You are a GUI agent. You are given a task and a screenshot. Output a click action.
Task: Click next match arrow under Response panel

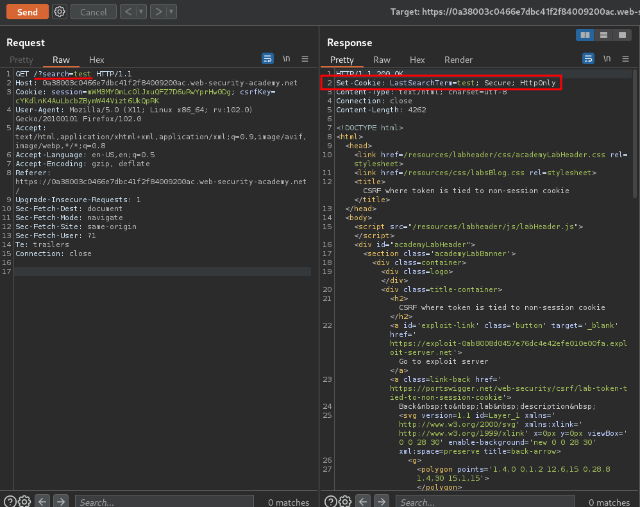(x=381, y=501)
